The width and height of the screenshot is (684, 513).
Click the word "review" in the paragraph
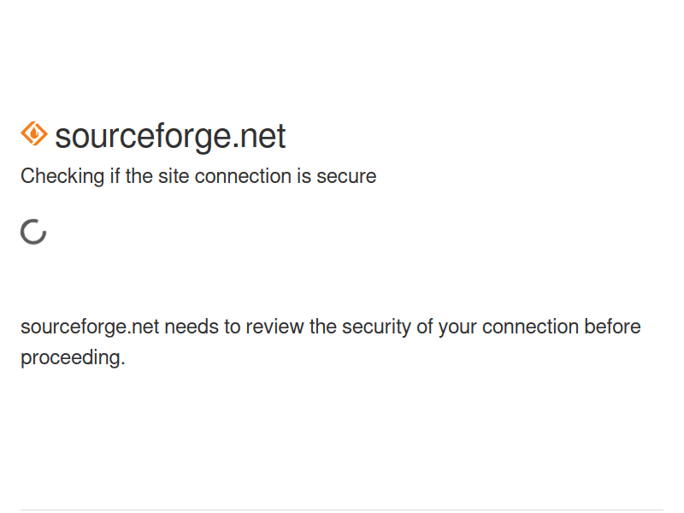275,327
